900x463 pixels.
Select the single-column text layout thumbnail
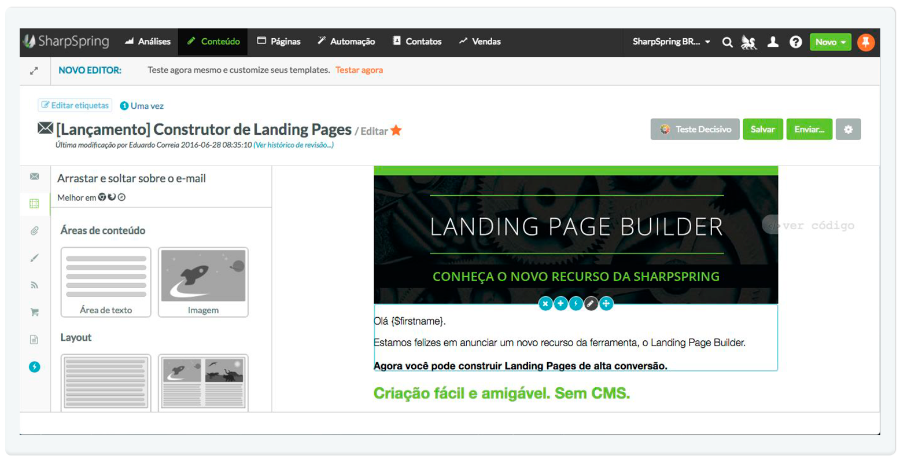(x=106, y=383)
